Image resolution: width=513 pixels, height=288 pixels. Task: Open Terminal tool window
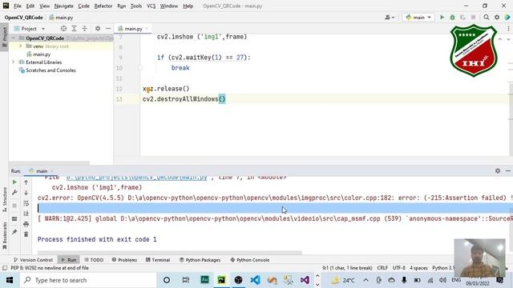pyautogui.click(x=158, y=260)
